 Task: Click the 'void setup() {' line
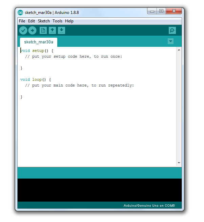click(x=37, y=51)
